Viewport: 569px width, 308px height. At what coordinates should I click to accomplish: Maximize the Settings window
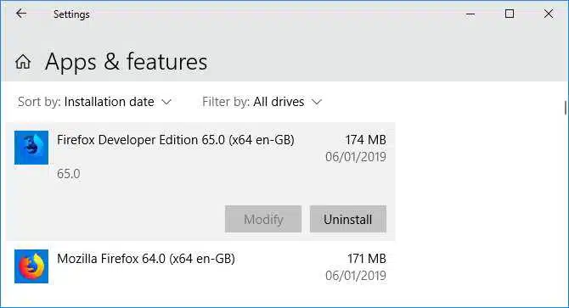(510, 14)
